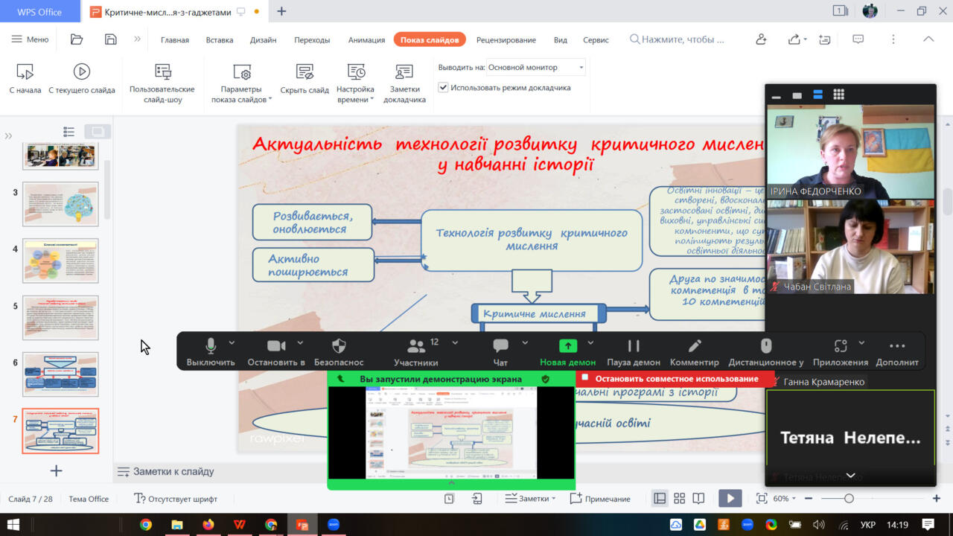Mute microphone (Выключить)
The height and width of the screenshot is (536, 953).
pyautogui.click(x=211, y=352)
